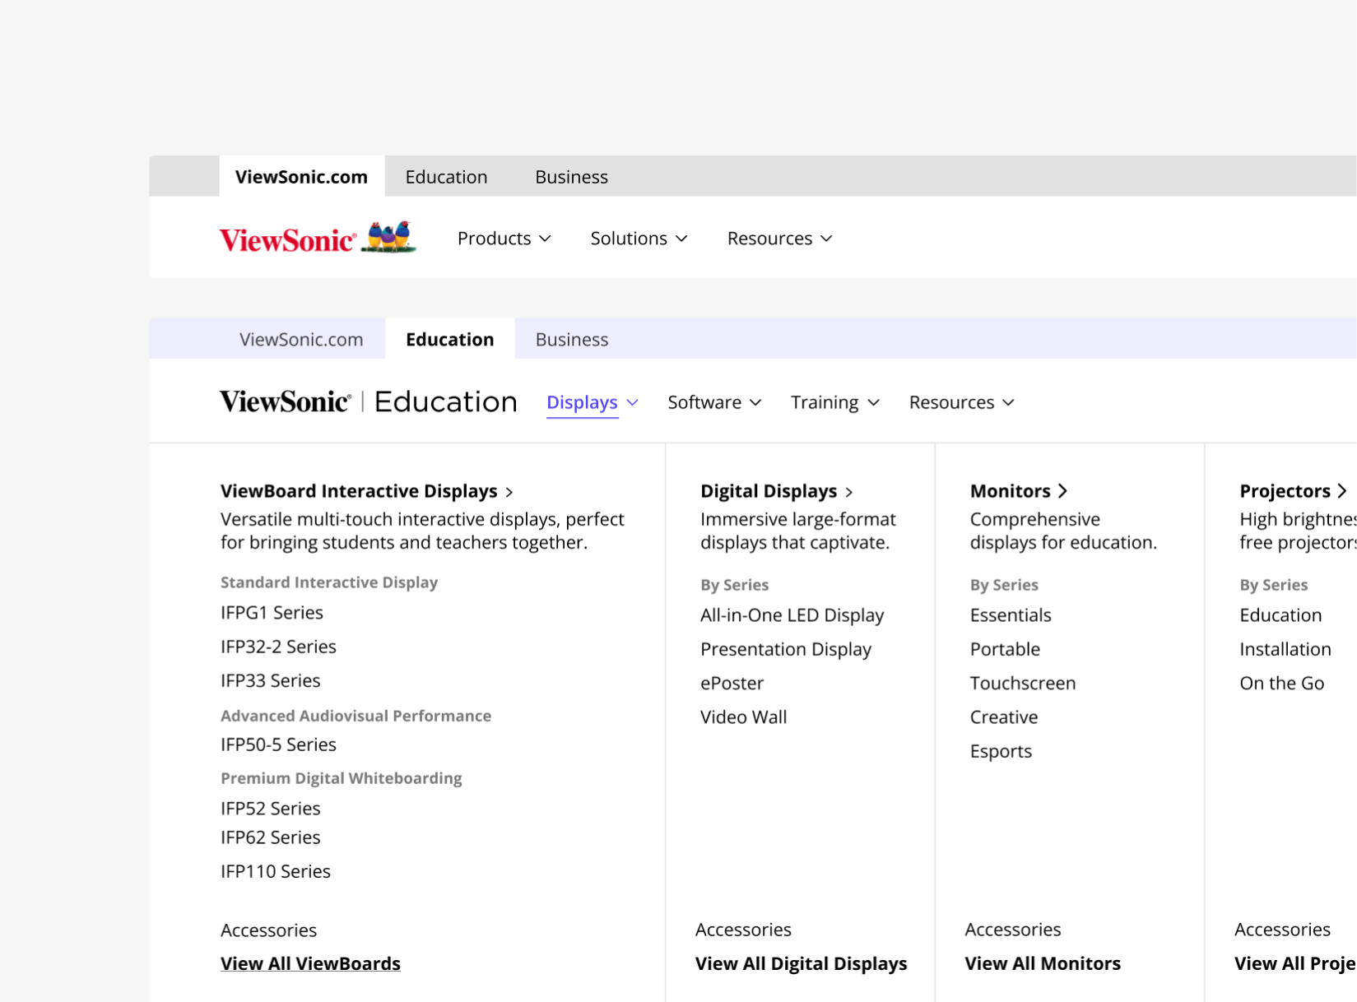Click View All Digital Displays link
Image resolution: width=1357 pixels, height=1002 pixels.
[801, 963]
